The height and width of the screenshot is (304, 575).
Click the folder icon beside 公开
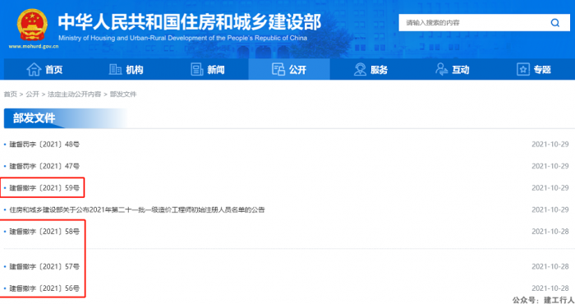tap(278, 69)
